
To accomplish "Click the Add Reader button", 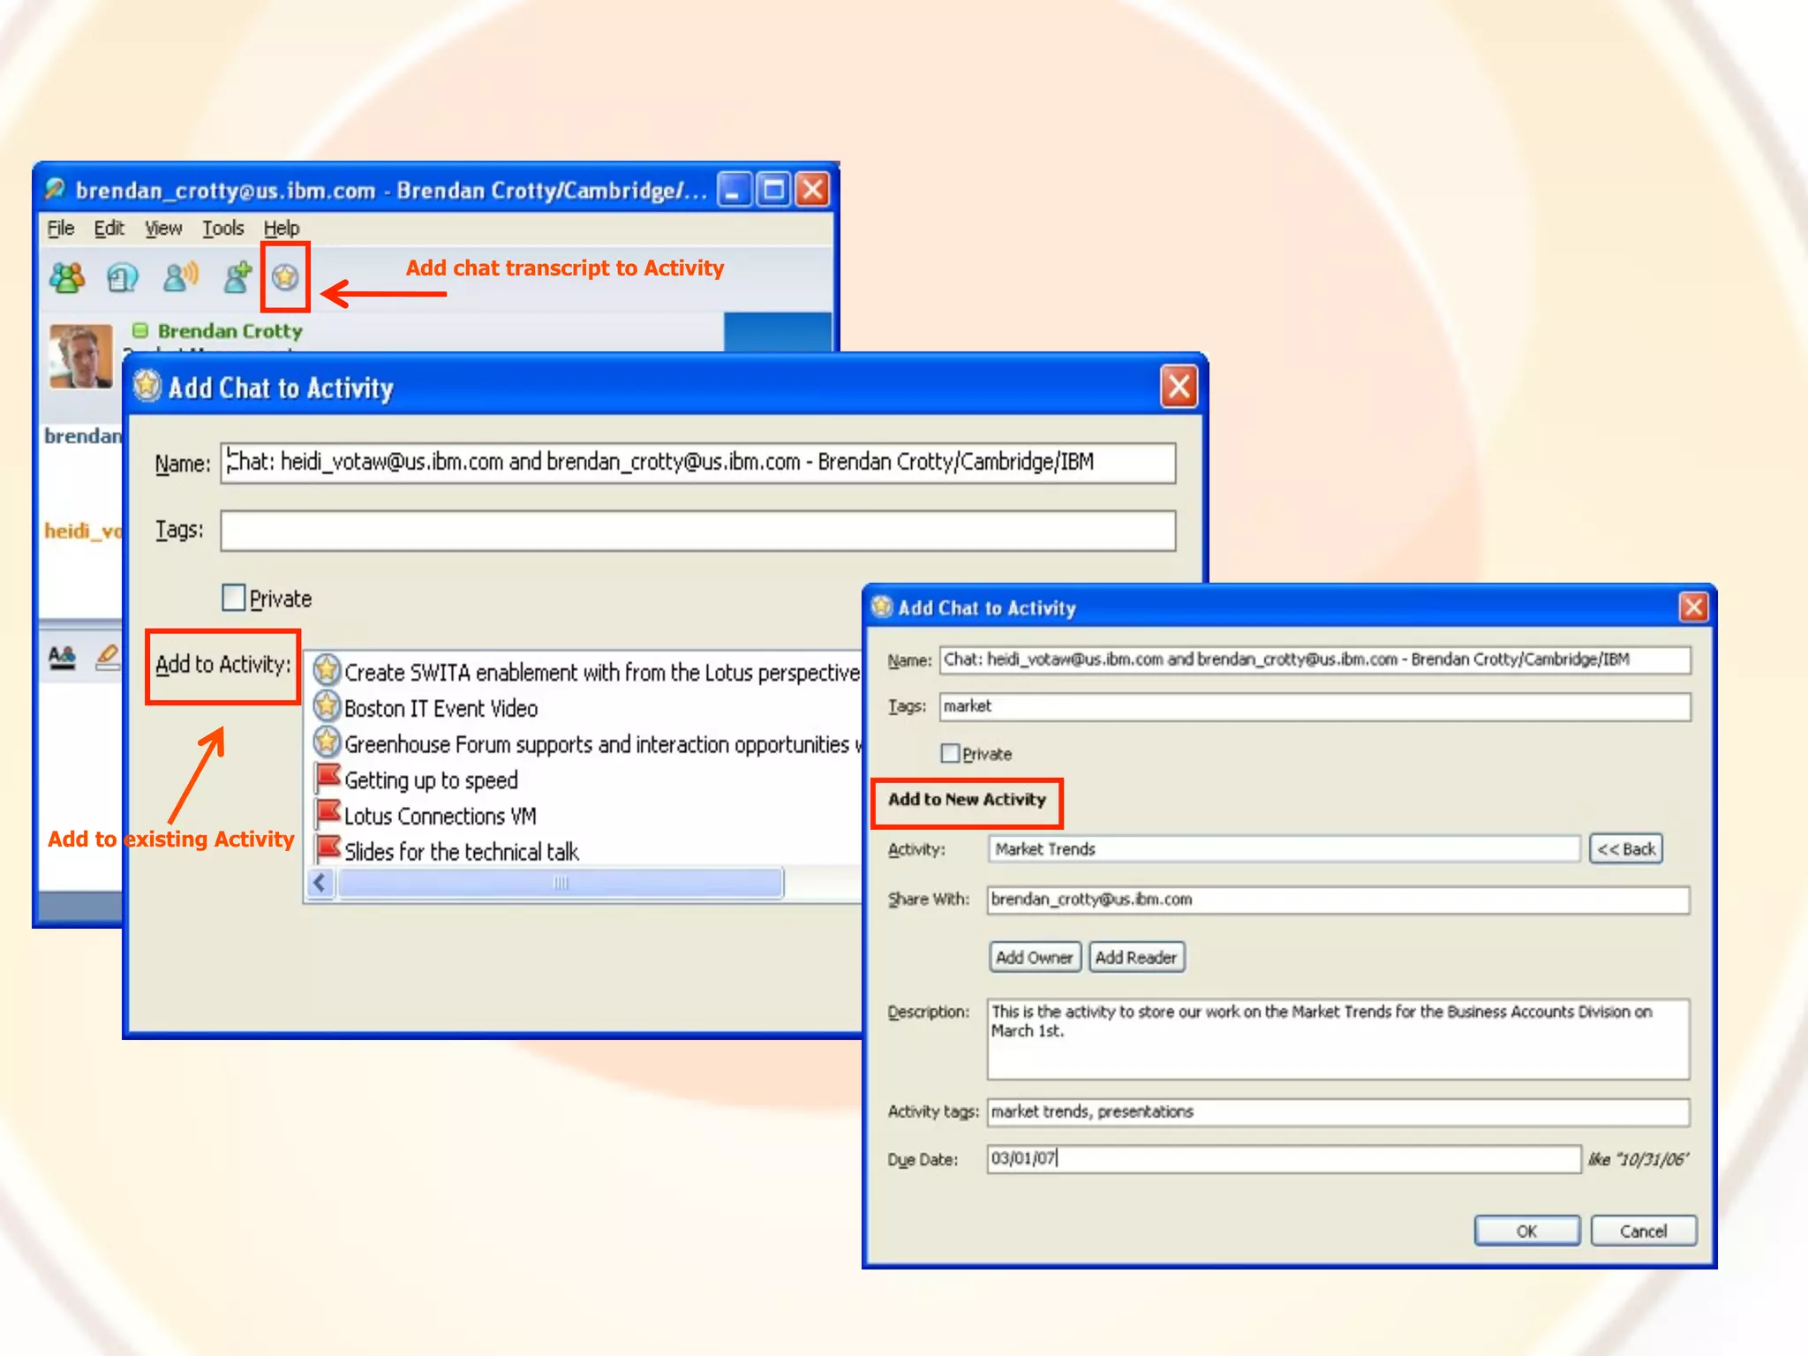I will [1136, 957].
